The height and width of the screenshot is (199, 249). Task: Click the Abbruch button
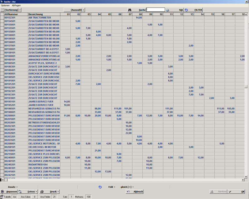tap(135, 192)
